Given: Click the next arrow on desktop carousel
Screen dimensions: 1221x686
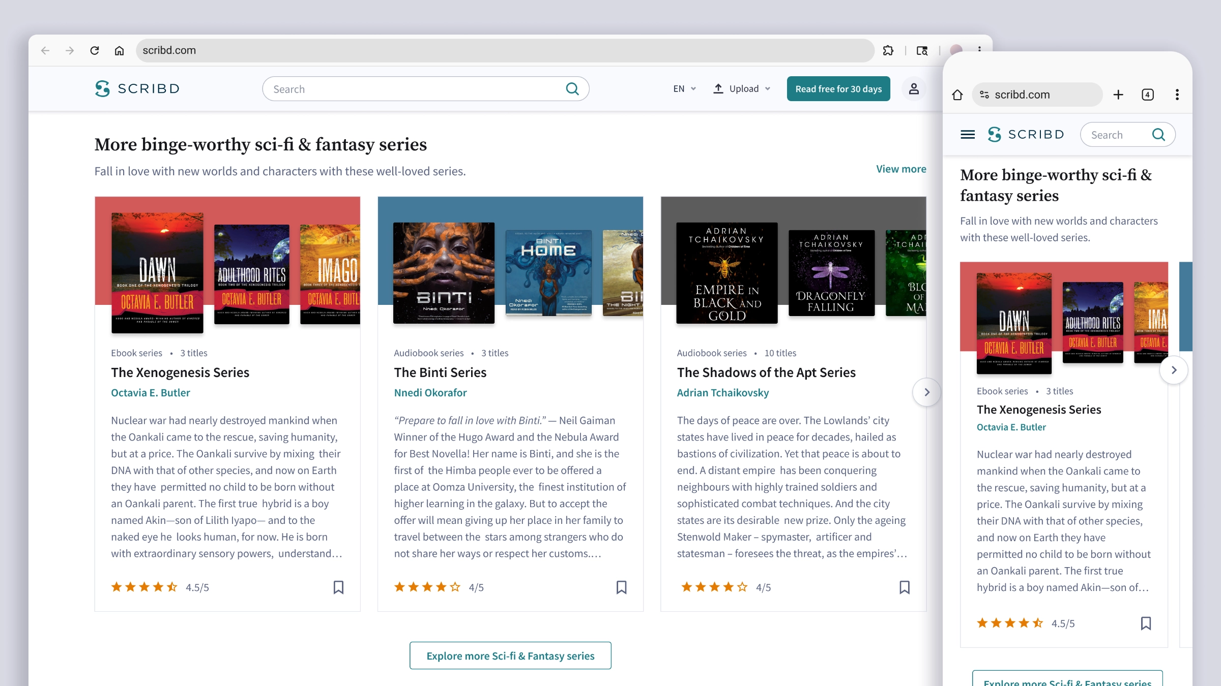Looking at the screenshot, I should click(927, 392).
